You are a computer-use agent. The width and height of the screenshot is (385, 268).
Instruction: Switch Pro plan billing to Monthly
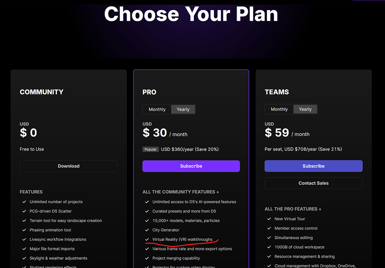(157, 109)
